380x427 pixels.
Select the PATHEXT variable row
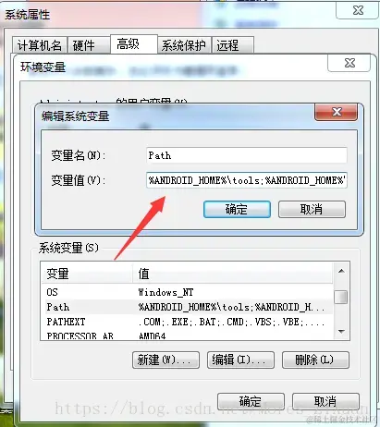[x=187, y=322]
